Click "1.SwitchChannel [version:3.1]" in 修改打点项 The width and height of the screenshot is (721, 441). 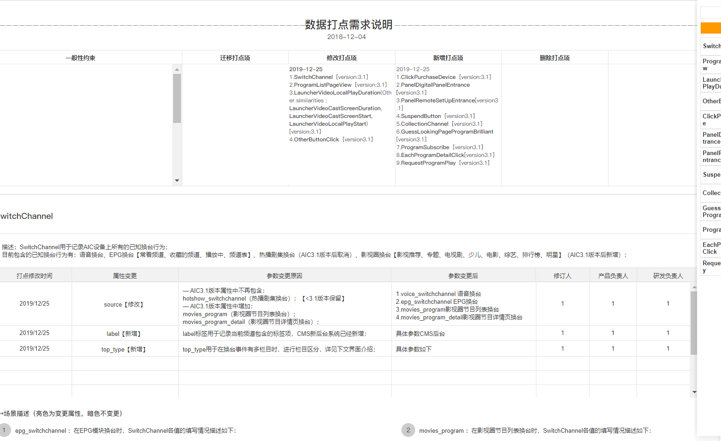[329, 77]
